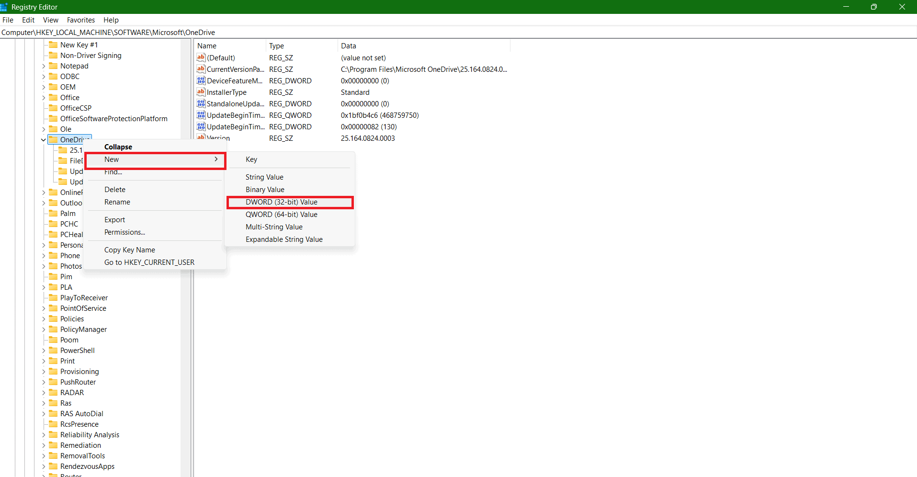Open the Favorites menu
The height and width of the screenshot is (477, 917).
(x=80, y=20)
